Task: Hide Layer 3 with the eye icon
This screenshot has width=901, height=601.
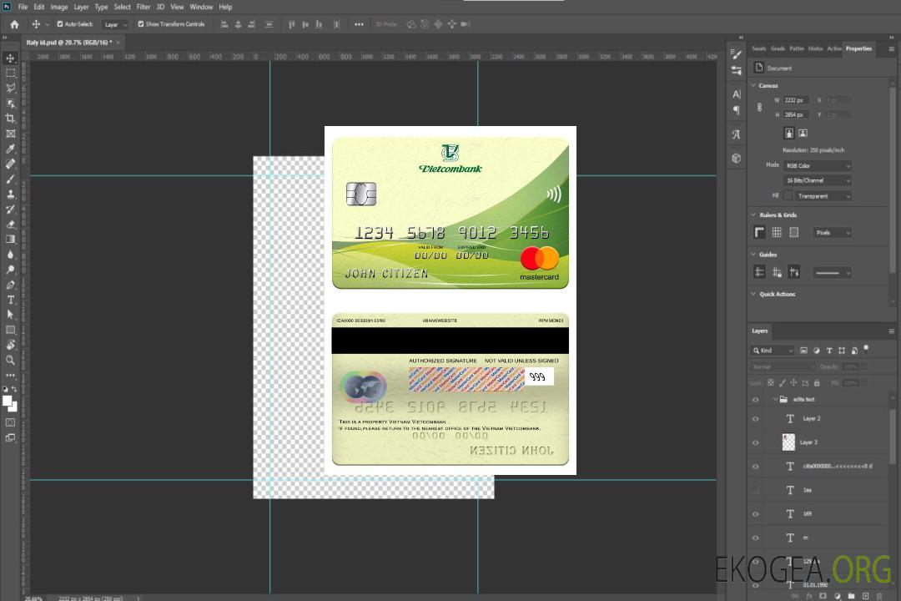Action: 756,443
